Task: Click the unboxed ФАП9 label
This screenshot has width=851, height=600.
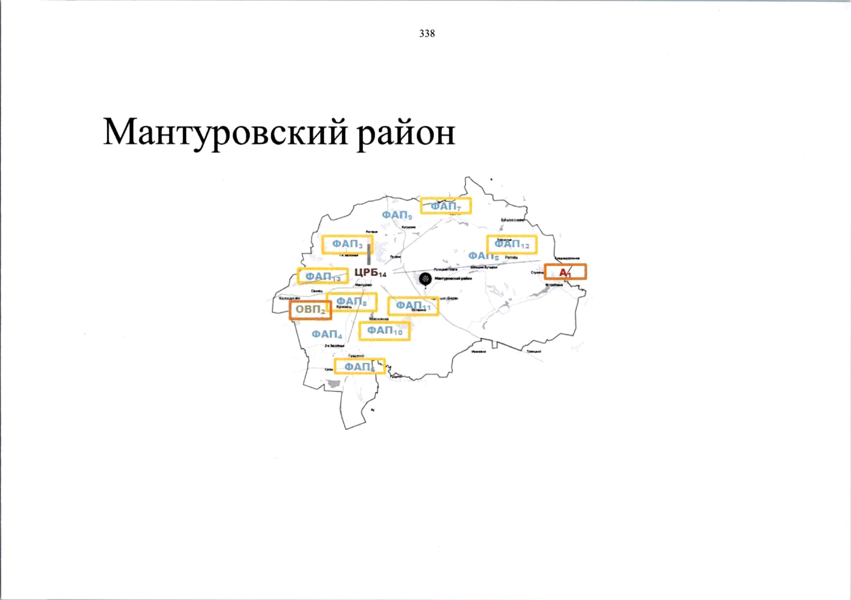Action: [397, 215]
